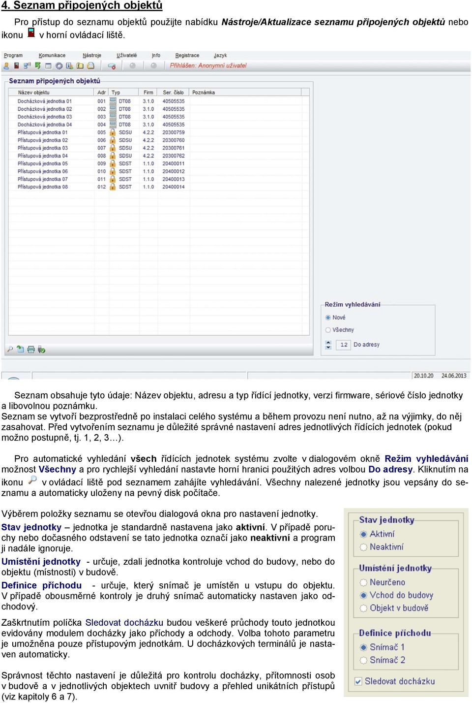Screen dimensions: 472x703
Task: Click the user person icon in toolbar
Action: pos(6,65)
